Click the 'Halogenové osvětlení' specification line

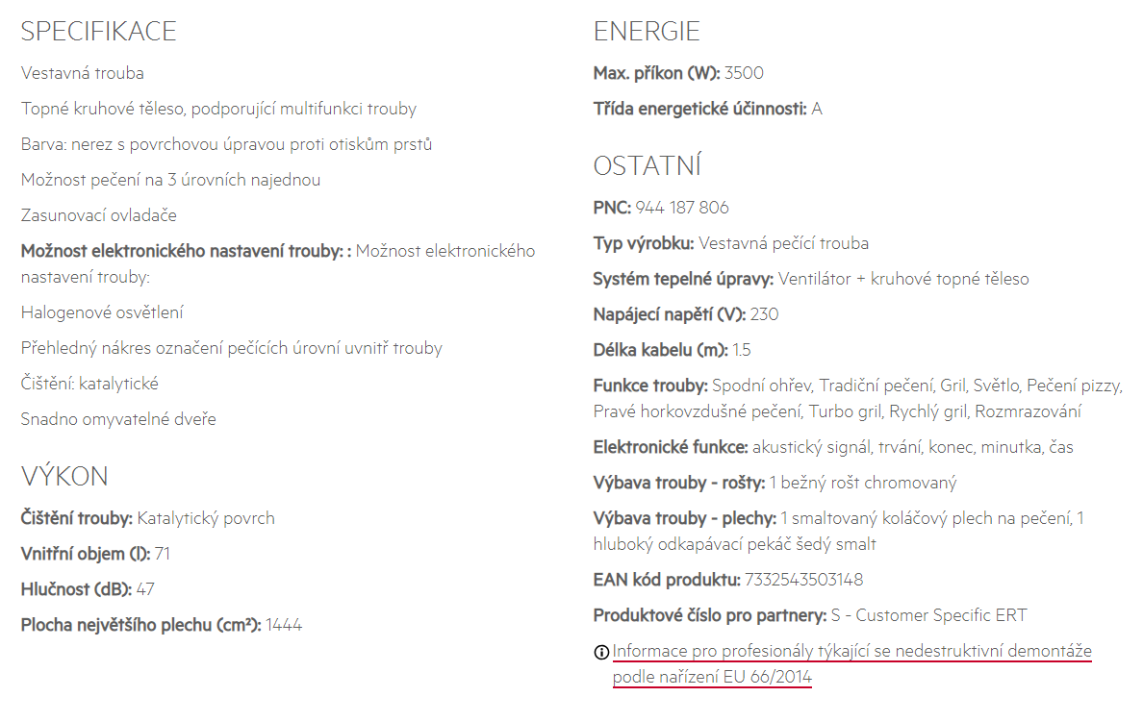coord(102,312)
